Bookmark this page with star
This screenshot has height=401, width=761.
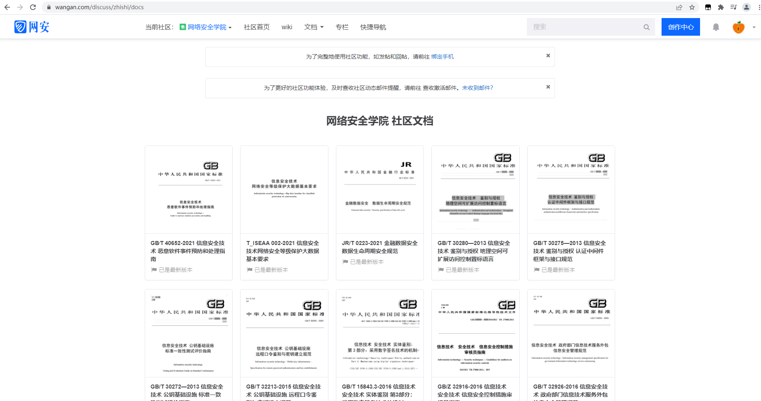pos(692,7)
